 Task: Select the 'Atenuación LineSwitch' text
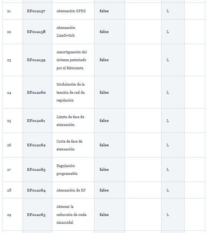point(66,31)
